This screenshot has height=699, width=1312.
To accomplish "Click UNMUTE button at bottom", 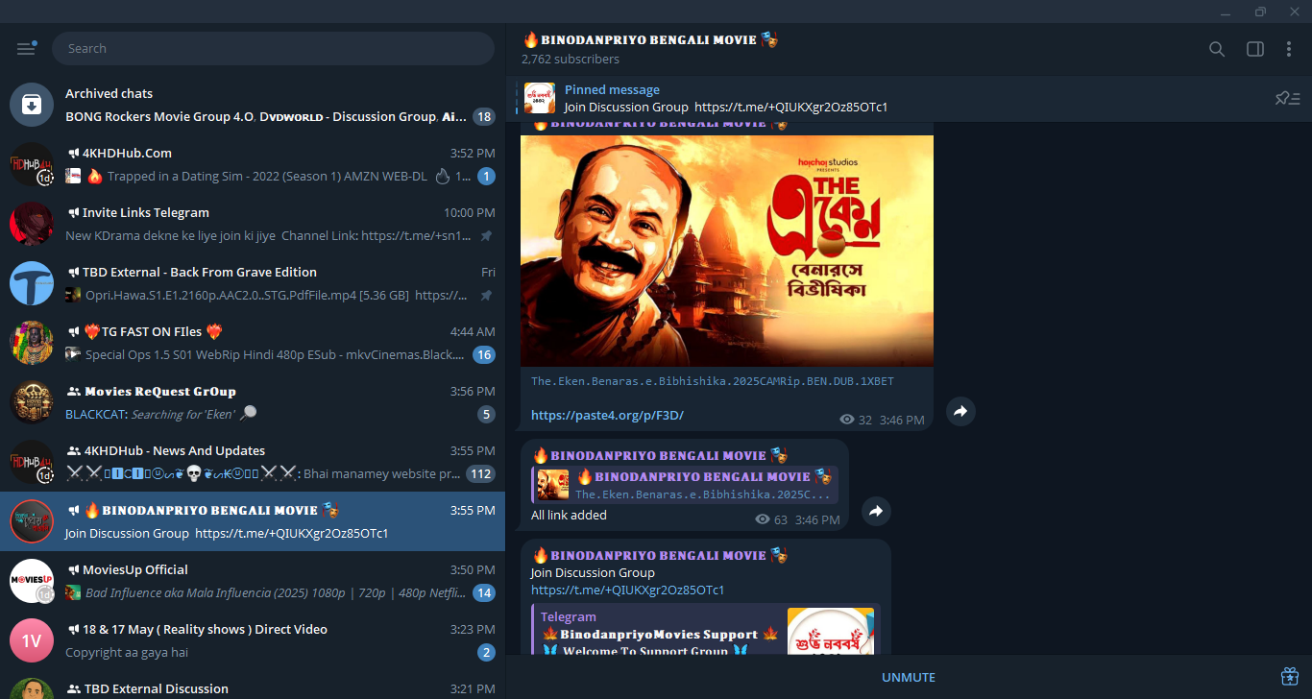I will coord(909,677).
